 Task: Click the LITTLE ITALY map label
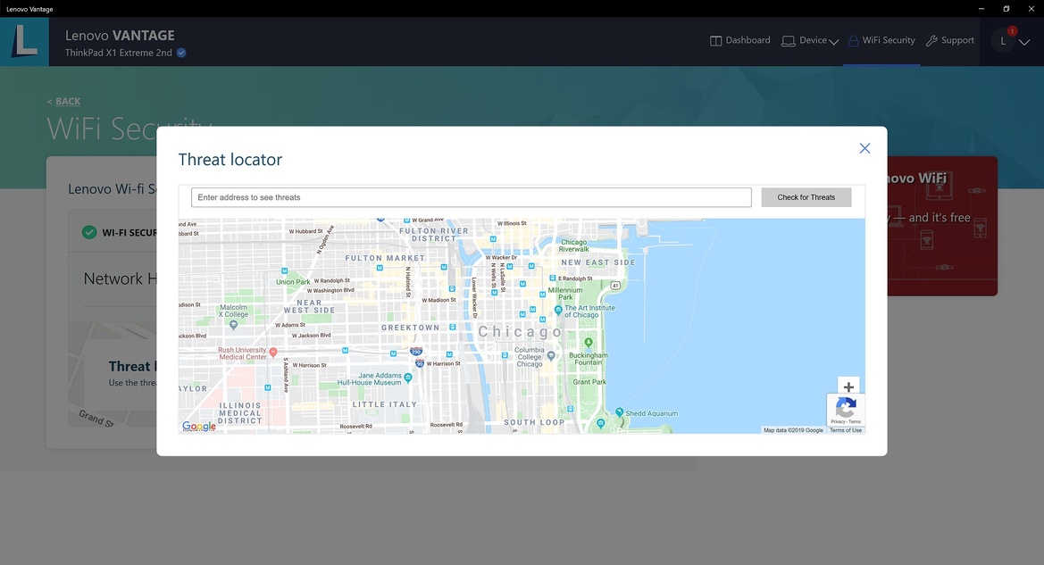[384, 404]
